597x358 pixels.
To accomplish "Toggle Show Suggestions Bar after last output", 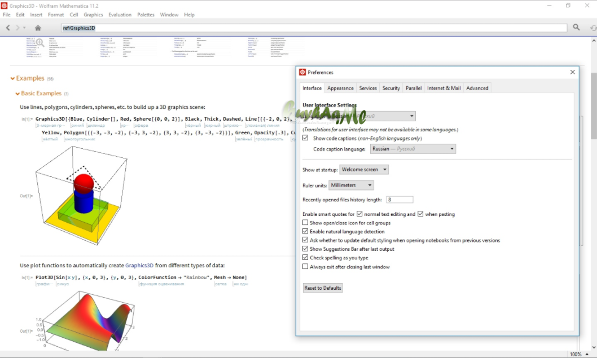I will (x=305, y=249).
